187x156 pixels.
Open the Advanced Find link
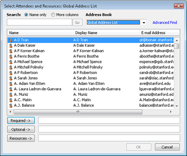click(165, 23)
